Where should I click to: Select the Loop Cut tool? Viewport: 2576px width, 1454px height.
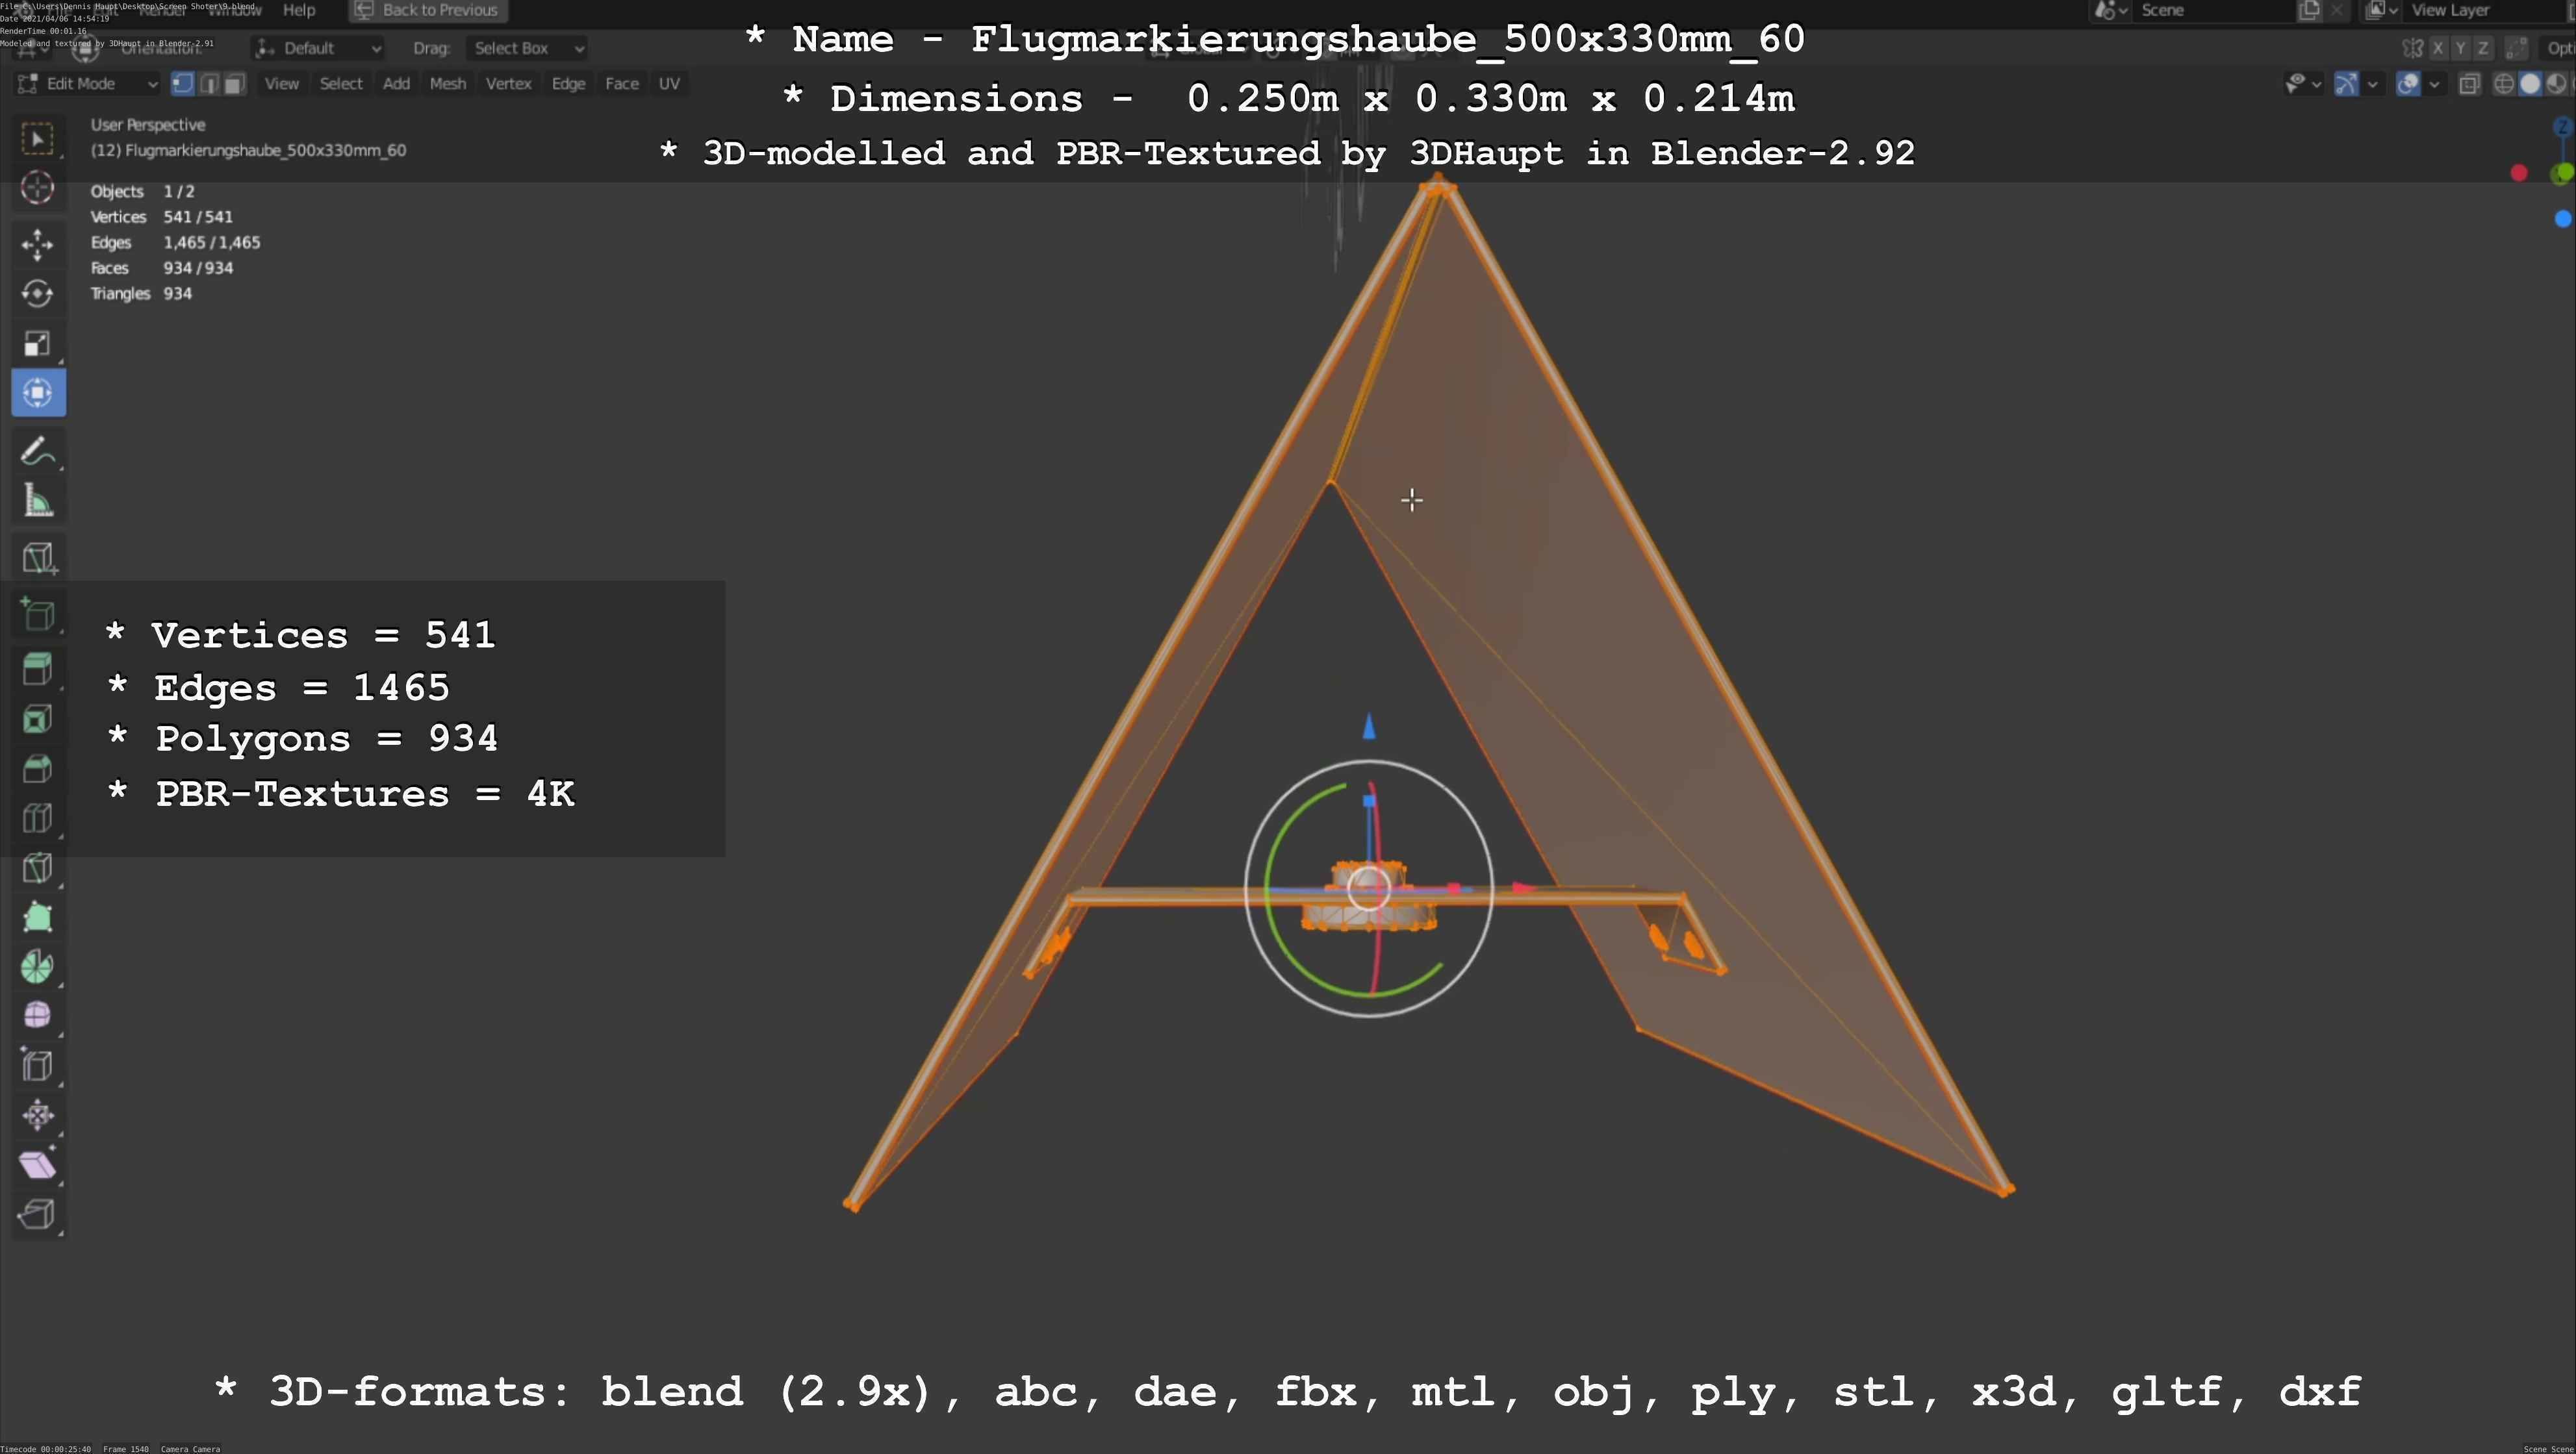[x=37, y=818]
